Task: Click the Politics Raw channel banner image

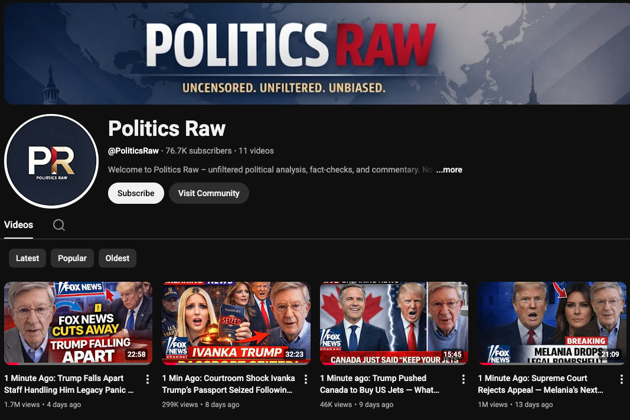Action: (317, 53)
